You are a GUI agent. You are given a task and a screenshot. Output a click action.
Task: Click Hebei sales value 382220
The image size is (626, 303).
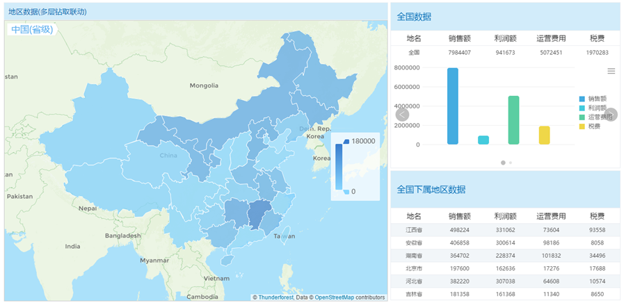point(459,281)
